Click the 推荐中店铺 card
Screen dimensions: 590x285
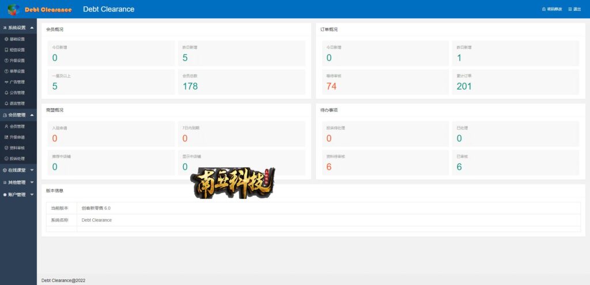point(111,163)
